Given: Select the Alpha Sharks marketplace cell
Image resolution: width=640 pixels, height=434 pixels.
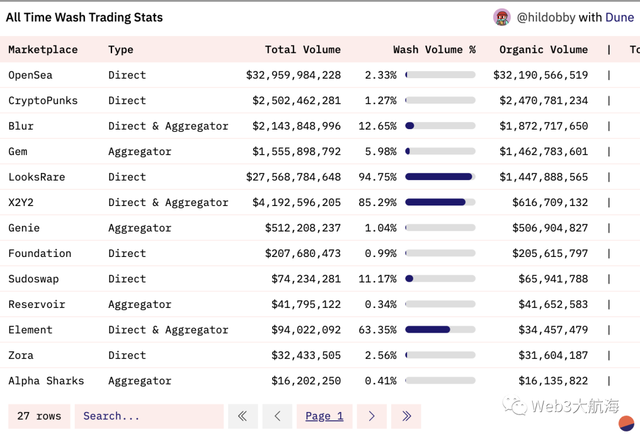Looking at the screenshot, I should [46, 381].
